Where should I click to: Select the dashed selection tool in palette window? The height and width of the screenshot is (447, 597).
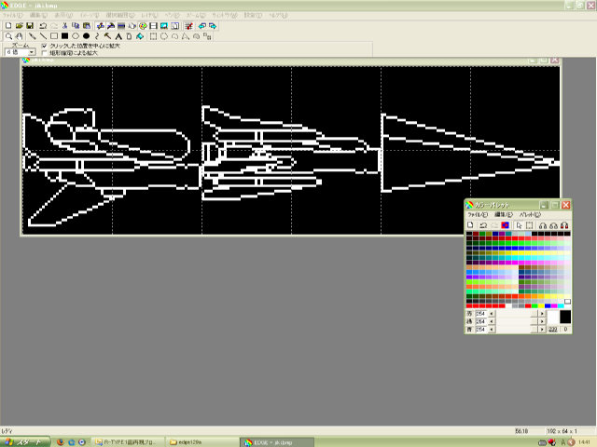[x=529, y=225]
